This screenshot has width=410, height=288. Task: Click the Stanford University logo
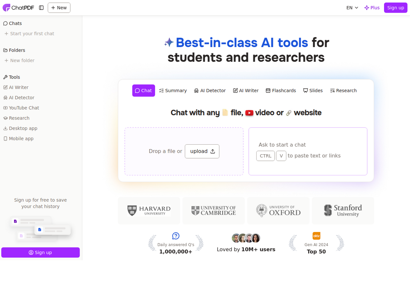coord(343,211)
